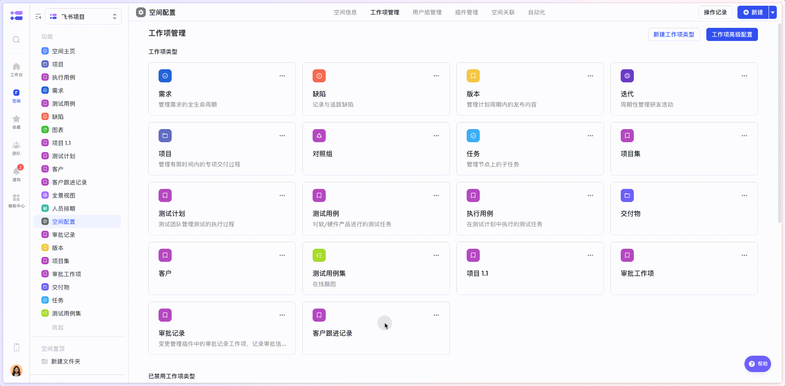
Task: Click the 项目 card folder icon
Action: click(x=165, y=136)
